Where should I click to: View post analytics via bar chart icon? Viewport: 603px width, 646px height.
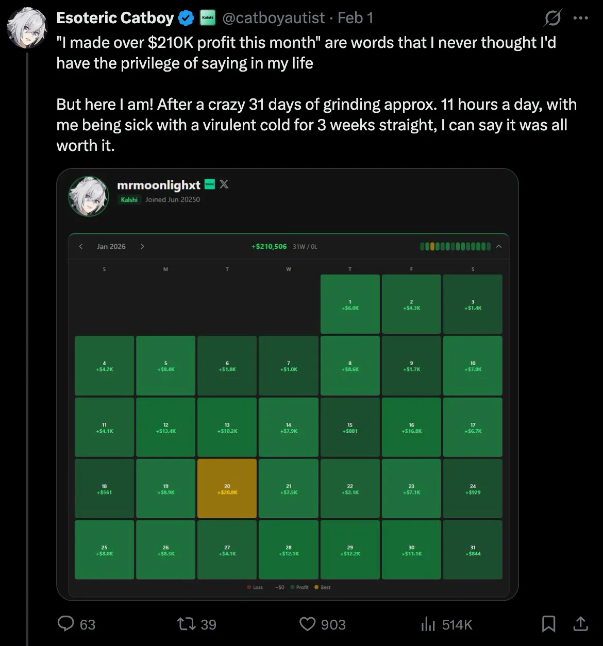[428, 624]
